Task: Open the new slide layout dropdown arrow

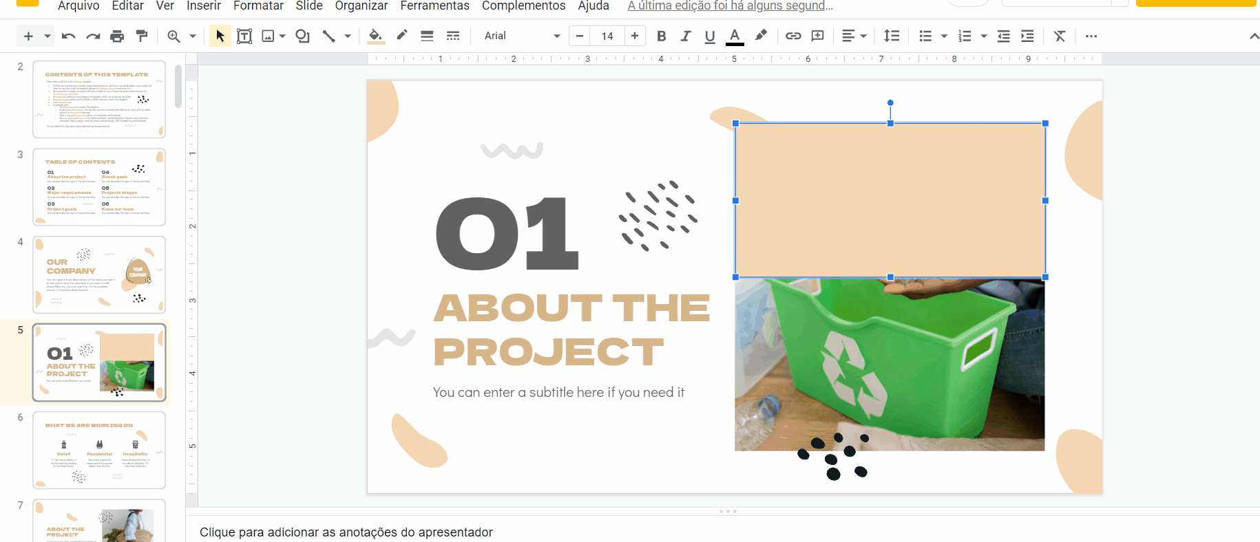Action: [x=47, y=36]
